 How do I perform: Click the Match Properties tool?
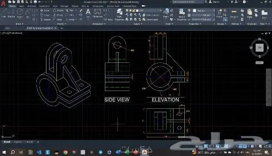click(182, 14)
